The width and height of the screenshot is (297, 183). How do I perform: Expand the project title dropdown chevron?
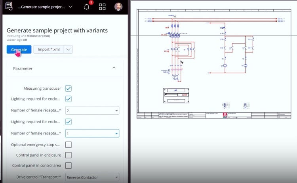click(70, 7)
